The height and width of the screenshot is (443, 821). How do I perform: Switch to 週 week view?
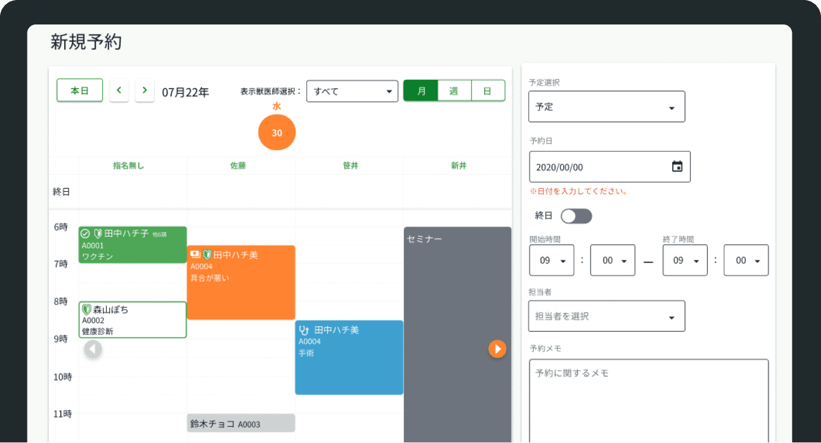coord(454,91)
